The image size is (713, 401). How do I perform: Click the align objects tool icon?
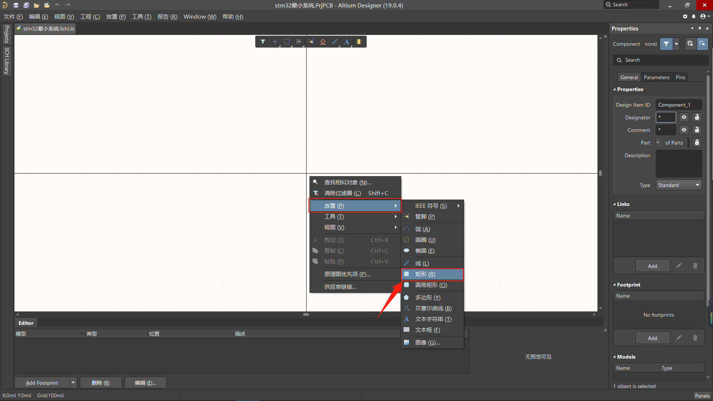click(299, 42)
